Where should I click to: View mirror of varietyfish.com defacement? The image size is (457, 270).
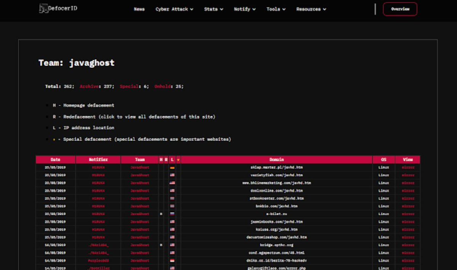coord(408,175)
